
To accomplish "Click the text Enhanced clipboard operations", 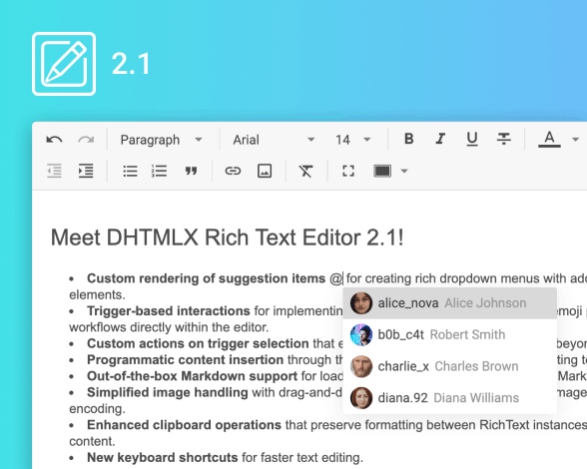I will (x=184, y=425).
